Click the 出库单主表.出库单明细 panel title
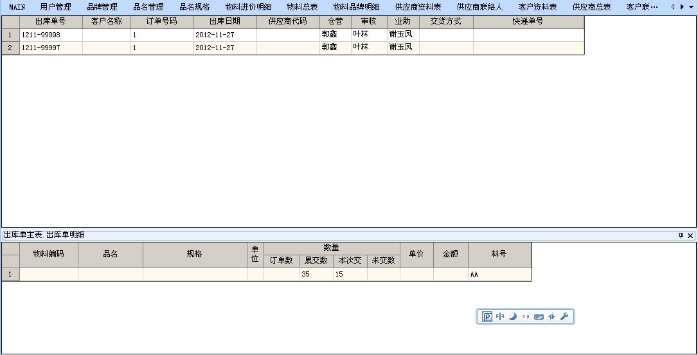 click(44, 235)
